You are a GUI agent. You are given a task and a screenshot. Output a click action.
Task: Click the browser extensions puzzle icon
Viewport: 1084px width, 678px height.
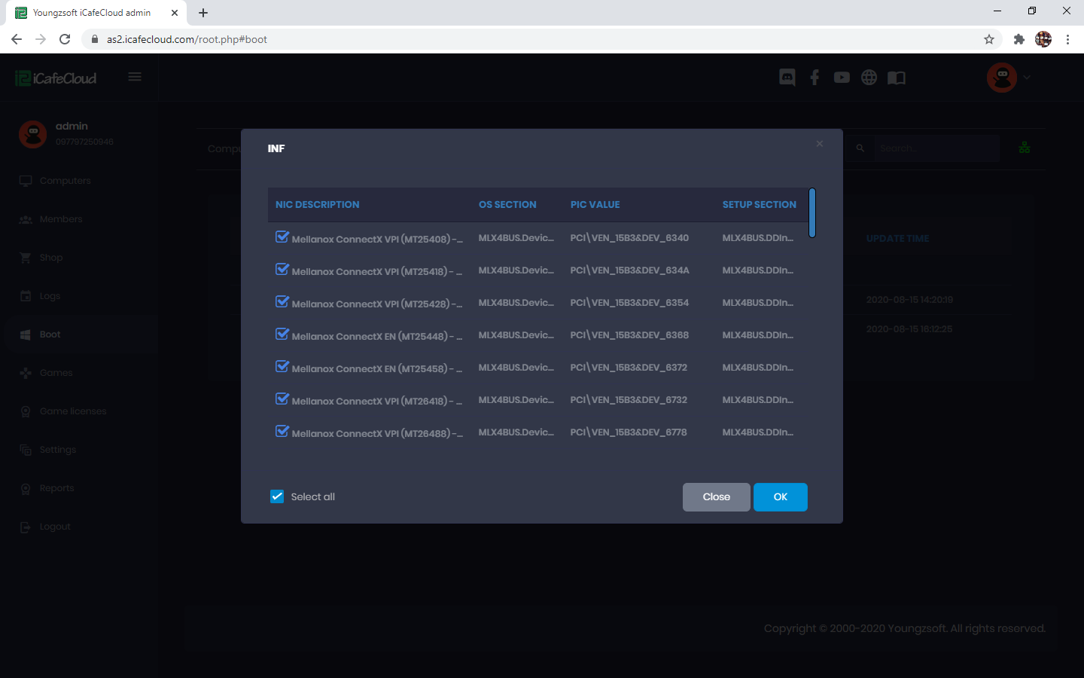point(1019,39)
